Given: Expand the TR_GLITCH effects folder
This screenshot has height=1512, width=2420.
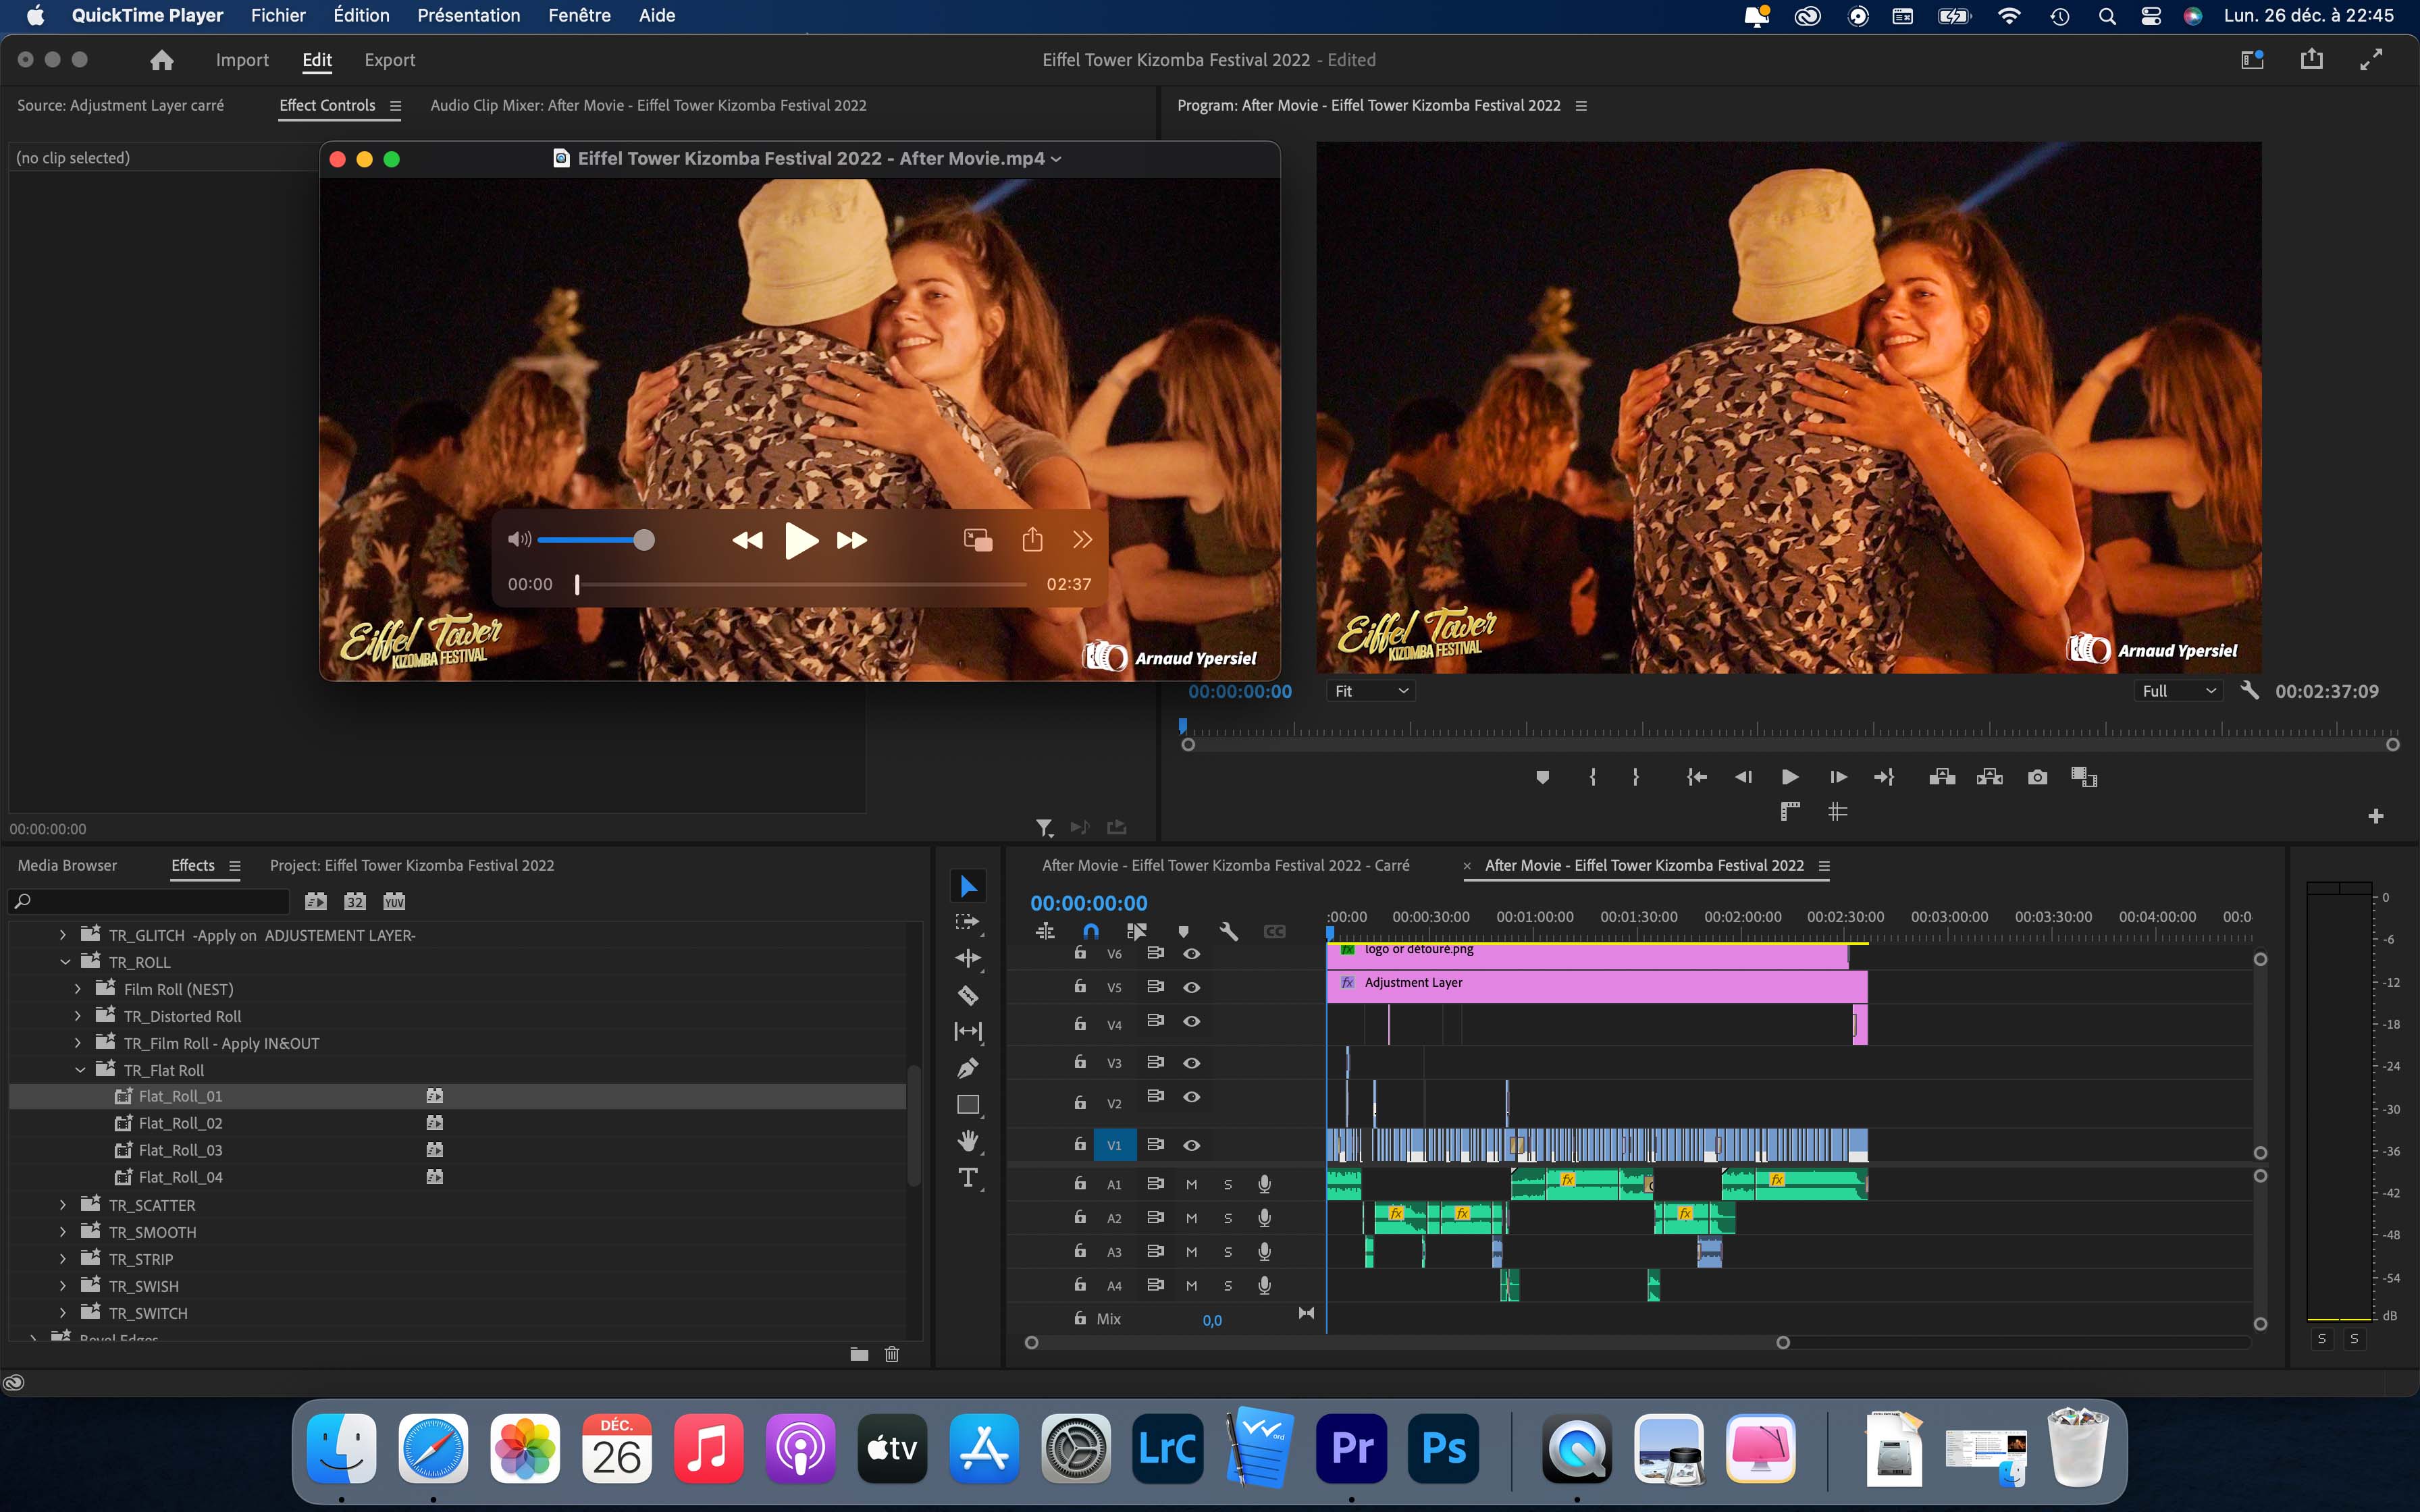Looking at the screenshot, I should (63, 935).
